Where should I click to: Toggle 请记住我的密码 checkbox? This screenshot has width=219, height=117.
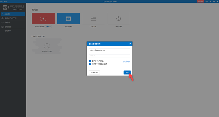[90, 61]
